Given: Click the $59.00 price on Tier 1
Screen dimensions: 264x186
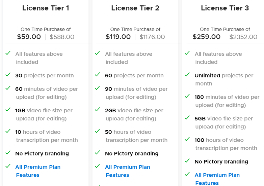Looking at the screenshot, I should (x=29, y=37).
